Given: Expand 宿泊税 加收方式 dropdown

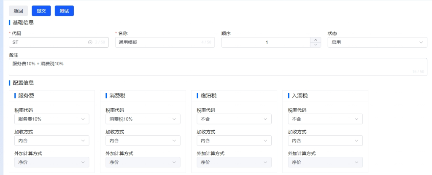Looking at the screenshot, I should tap(234, 140).
